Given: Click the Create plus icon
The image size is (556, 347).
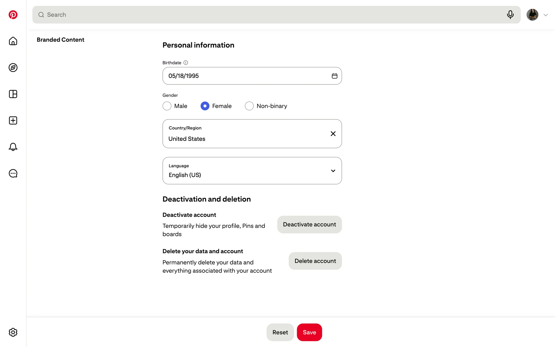Looking at the screenshot, I should tap(13, 121).
